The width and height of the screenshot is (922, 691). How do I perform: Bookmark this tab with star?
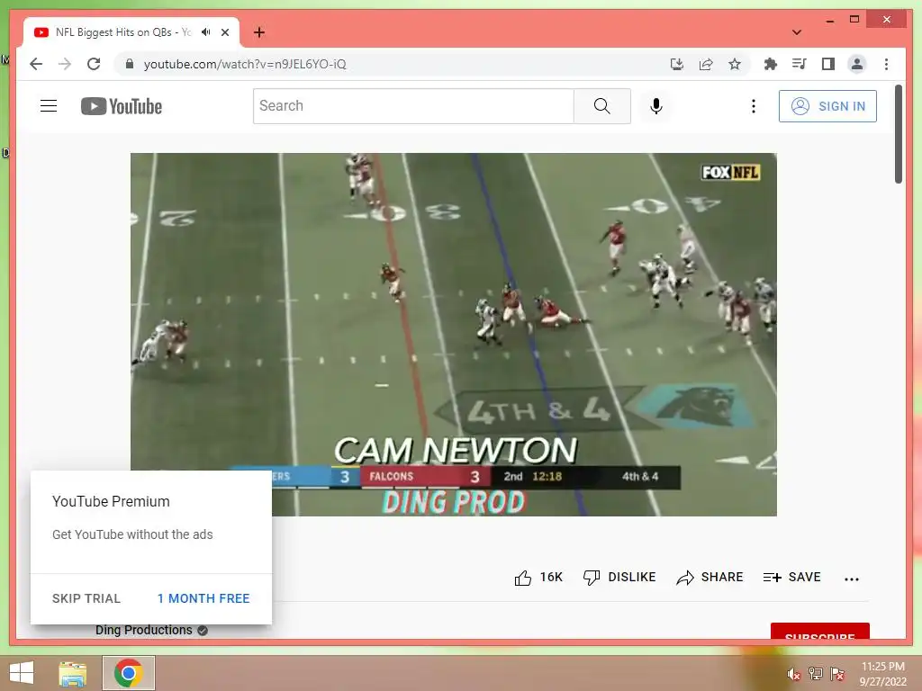tap(735, 64)
